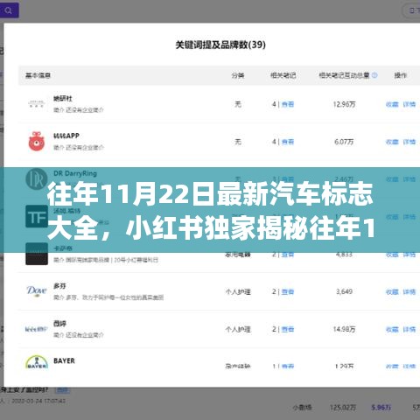Viewport: 420px width, 420px height.
Task: Select the BAYER brand name
Action: [x=64, y=360]
